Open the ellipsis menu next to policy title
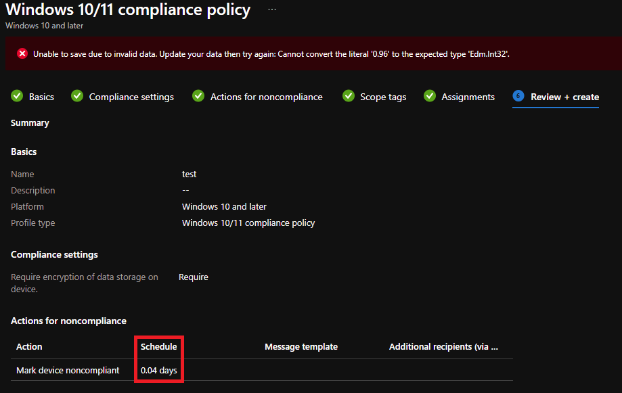This screenshot has height=393, width=622. 271,9
